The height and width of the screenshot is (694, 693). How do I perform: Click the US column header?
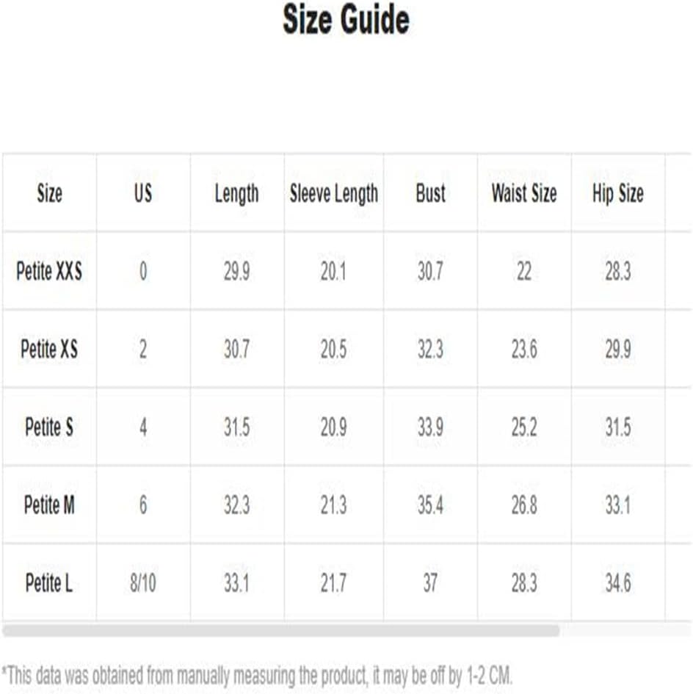[x=143, y=193]
